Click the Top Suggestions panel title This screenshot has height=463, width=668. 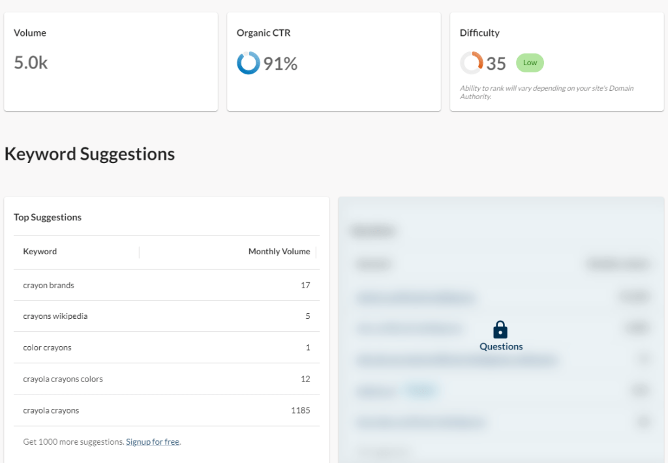[x=48, y=217]
